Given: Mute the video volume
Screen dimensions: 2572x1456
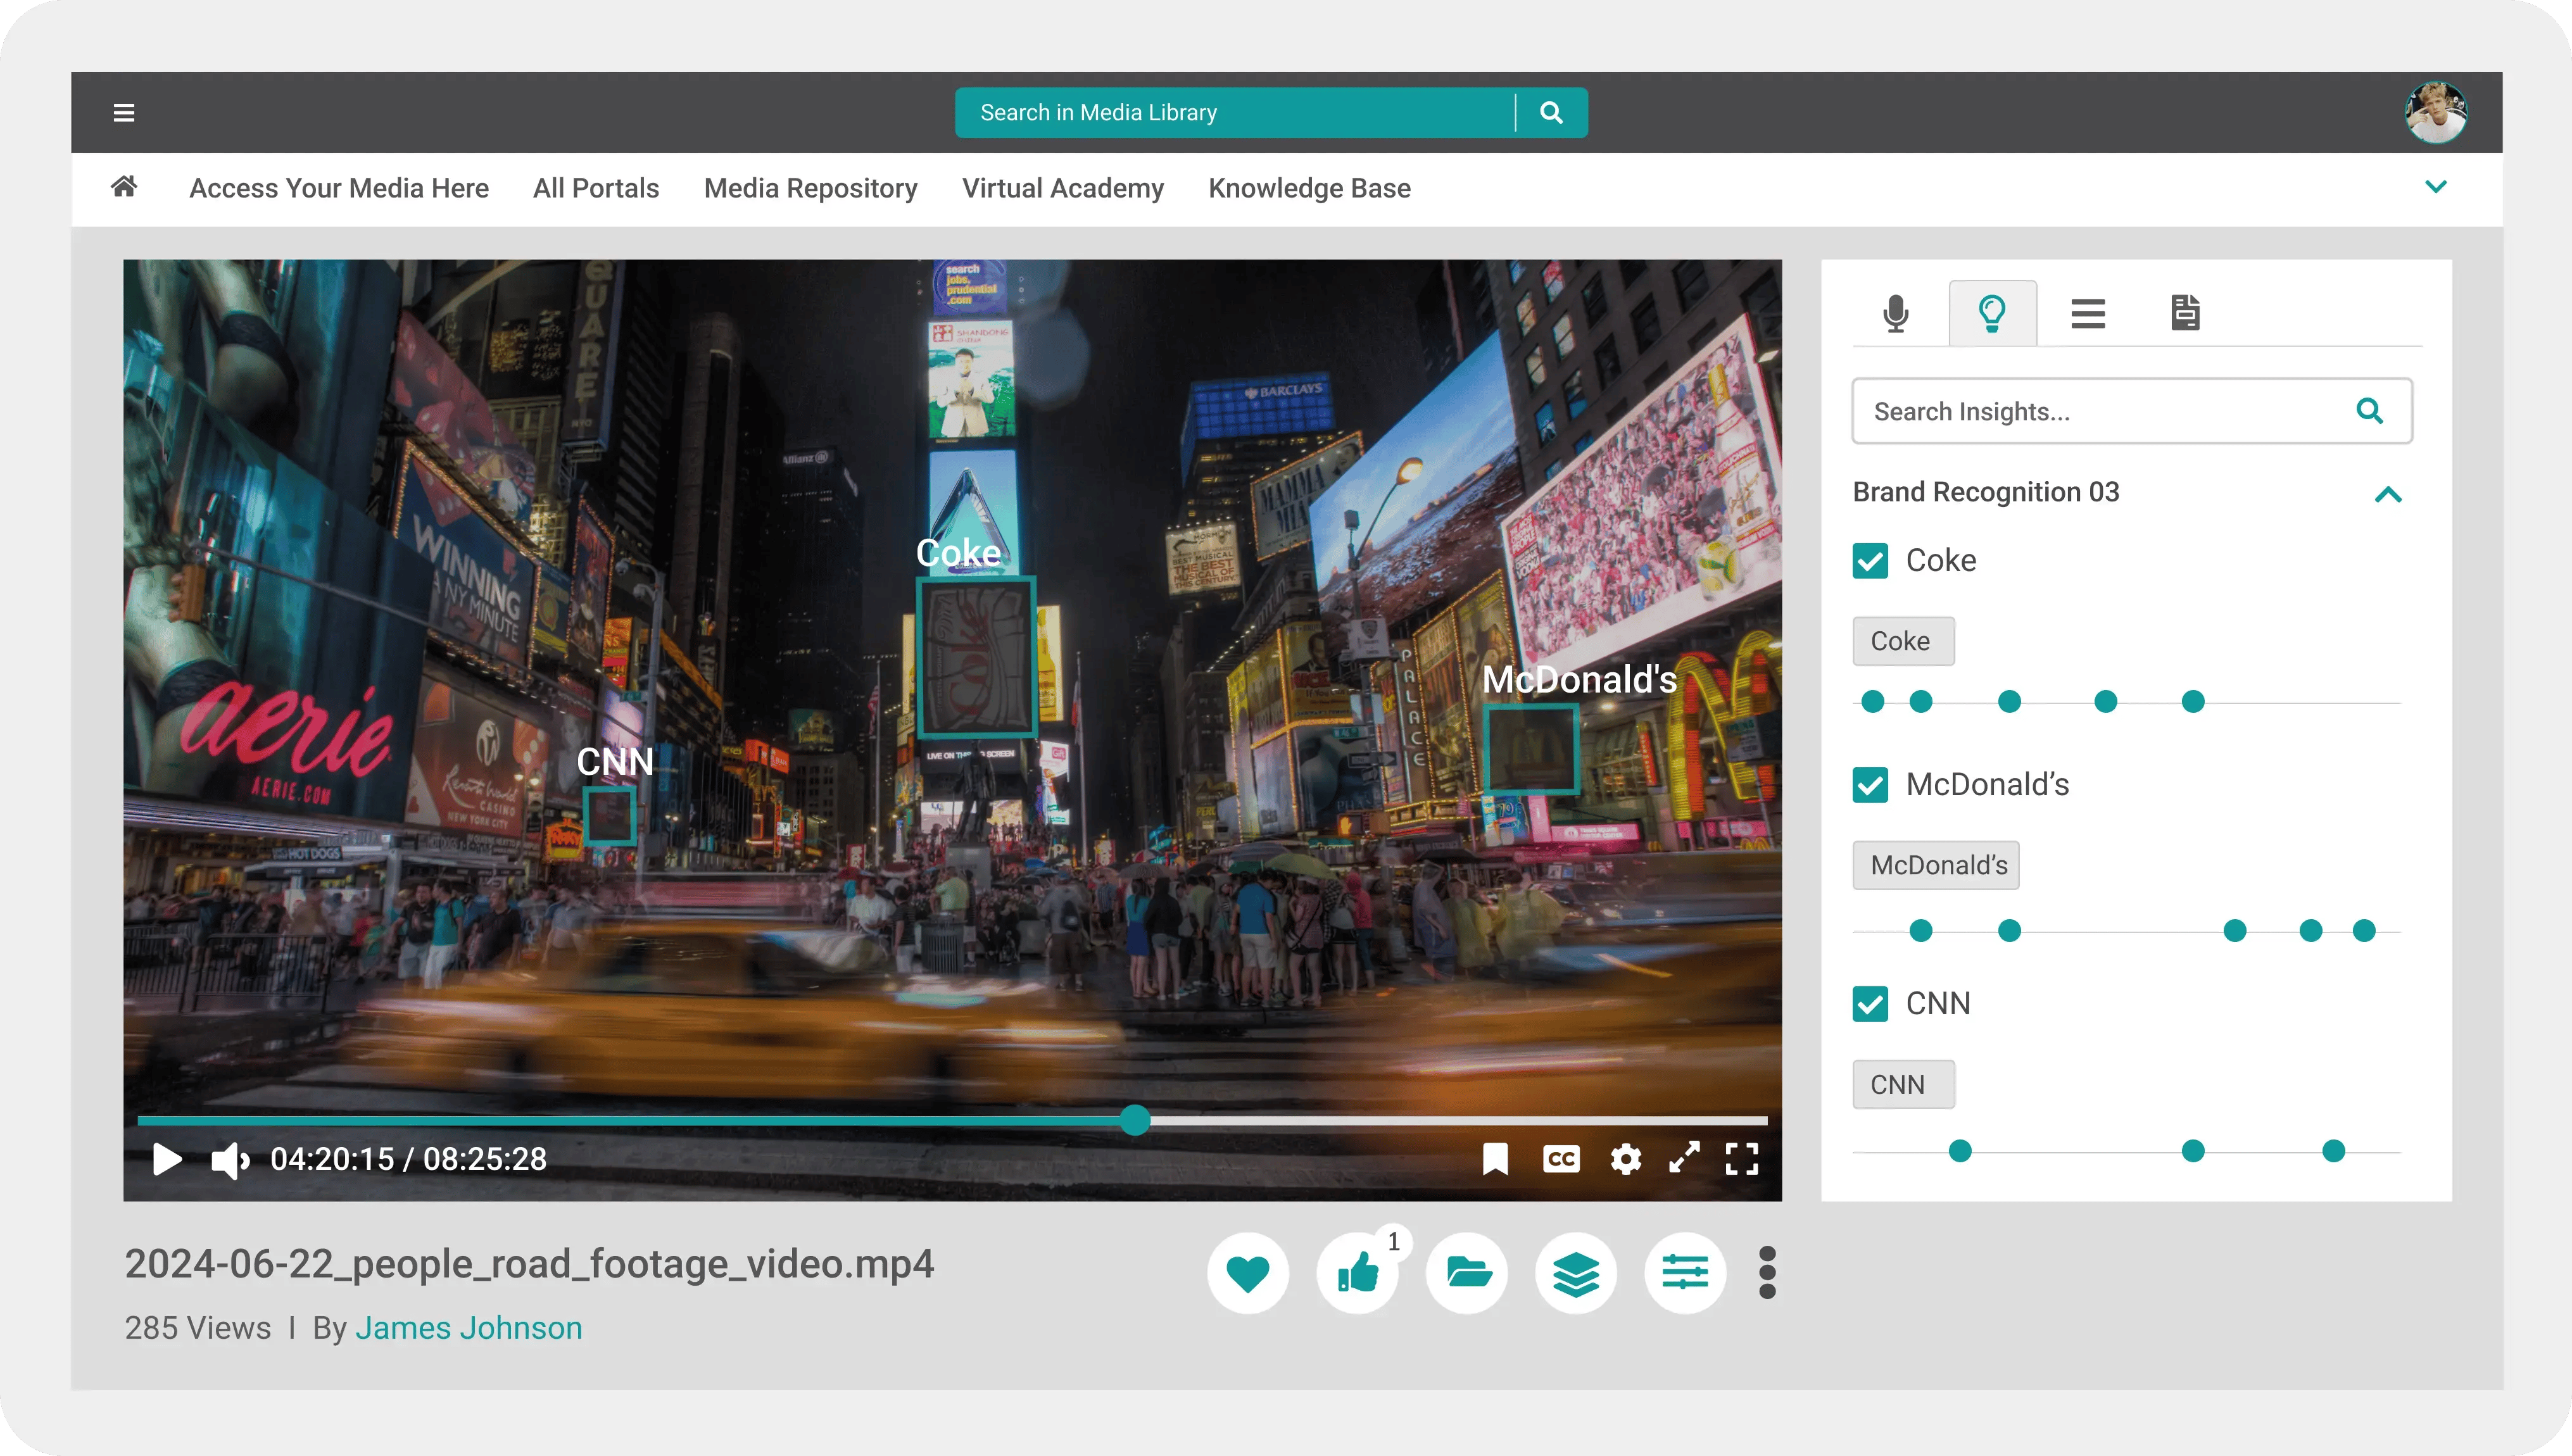Looking at the screenshot, I should coord(229,1160).
